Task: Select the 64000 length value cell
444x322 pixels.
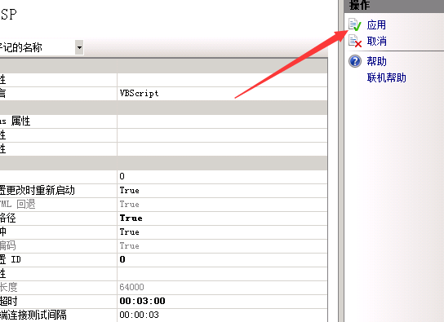Action: pyautogui.click(x=222, y=287)
